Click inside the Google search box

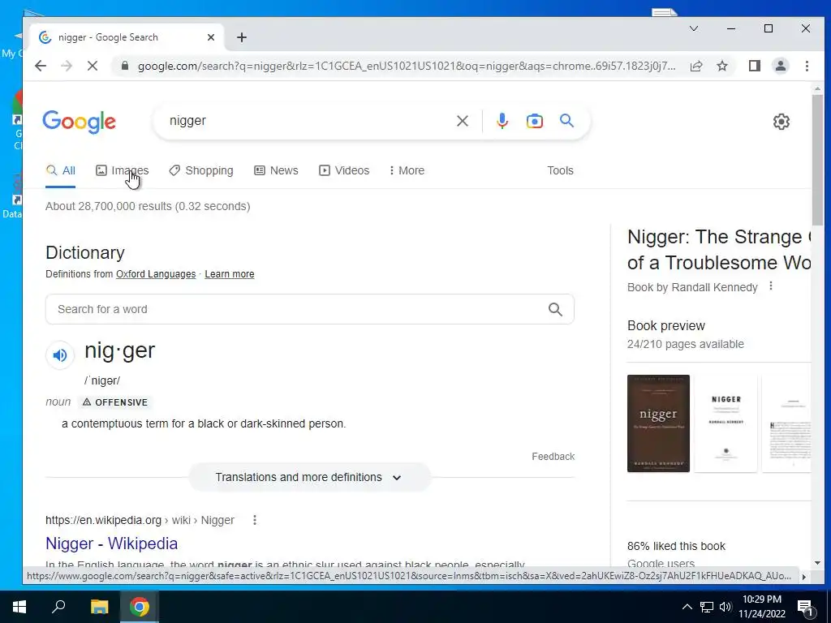[x=308, y=121]
